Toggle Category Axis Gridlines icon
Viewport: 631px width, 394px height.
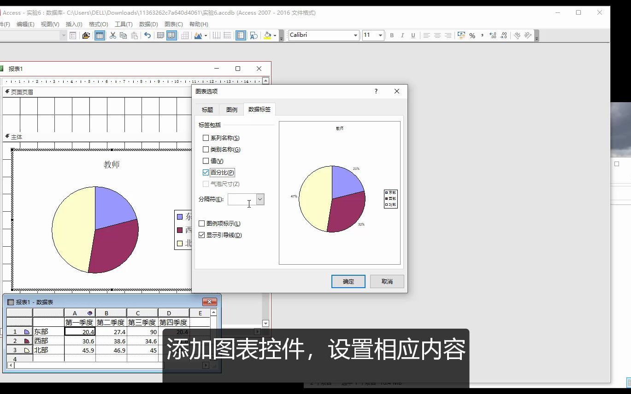click(x=216, y=35)
